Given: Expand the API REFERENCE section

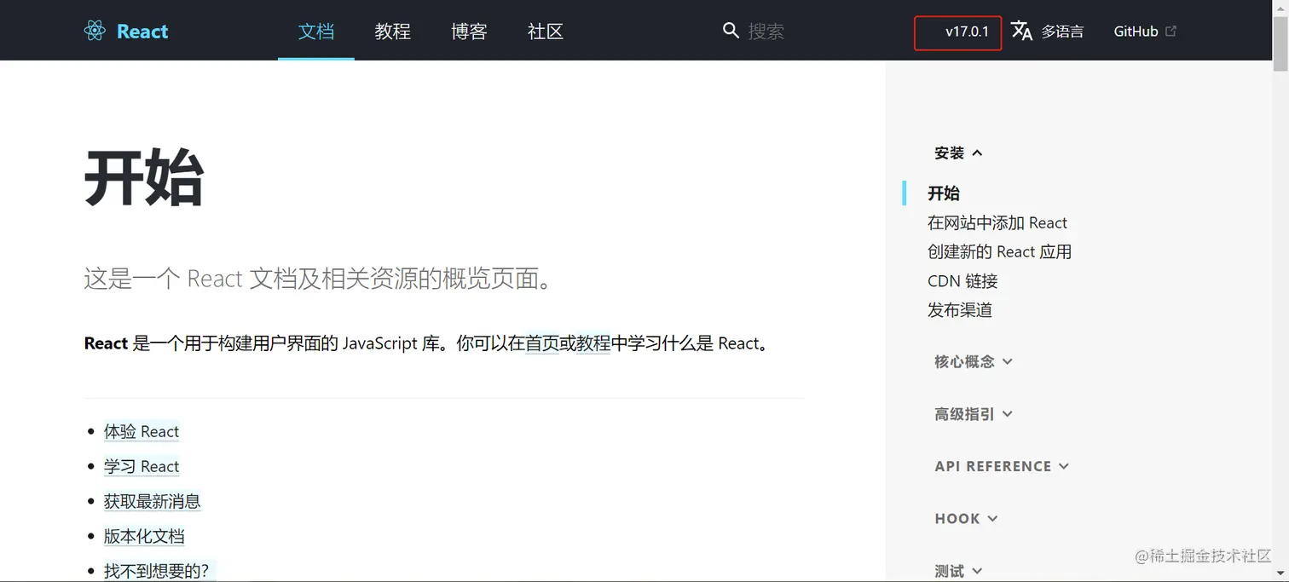Looking at the screenshot, I should 1002,466.
